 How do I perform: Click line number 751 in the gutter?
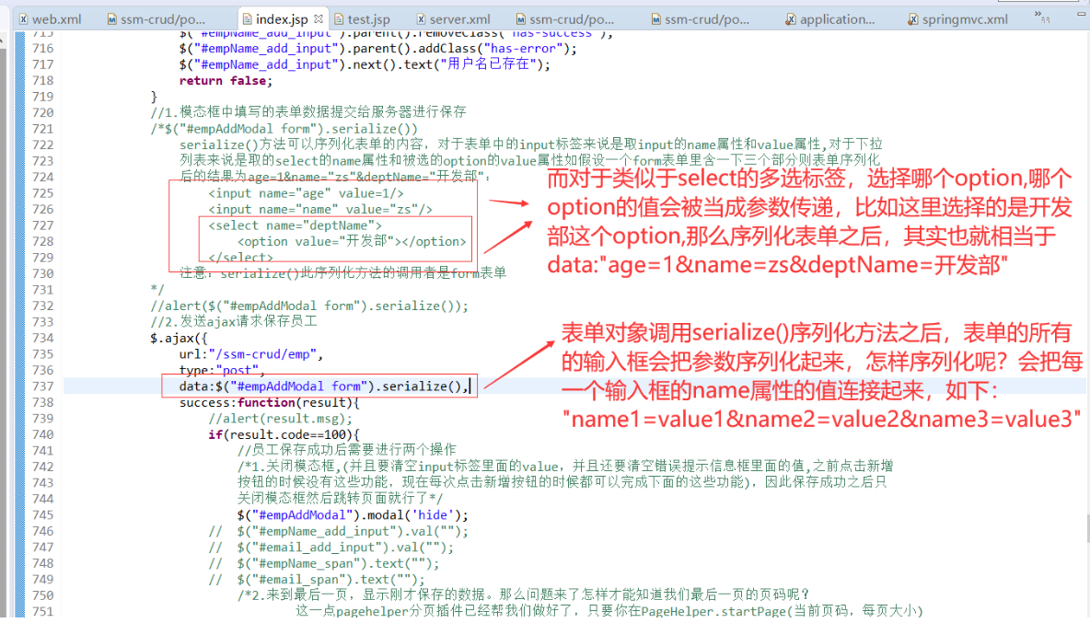pos(42,611)
